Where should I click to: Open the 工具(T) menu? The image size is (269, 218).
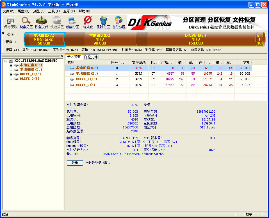tap(54, 11)
